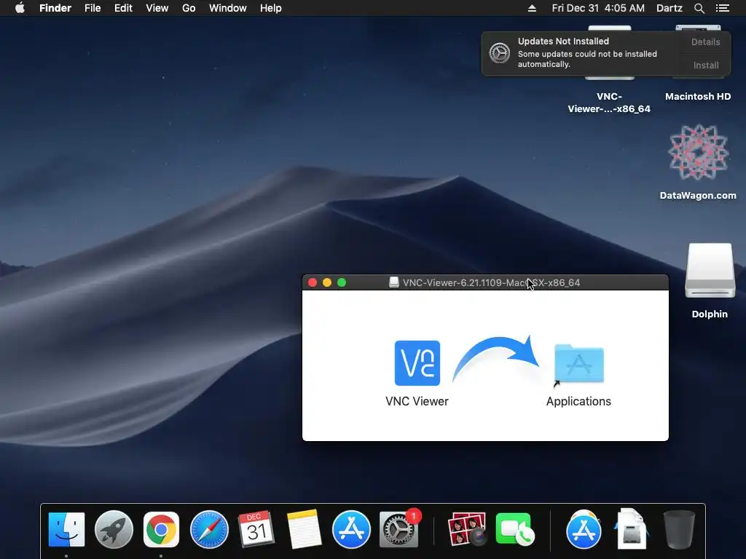
Task: Minimize the VNC-Viewer disk image window
Action: [x=327, y=282]
